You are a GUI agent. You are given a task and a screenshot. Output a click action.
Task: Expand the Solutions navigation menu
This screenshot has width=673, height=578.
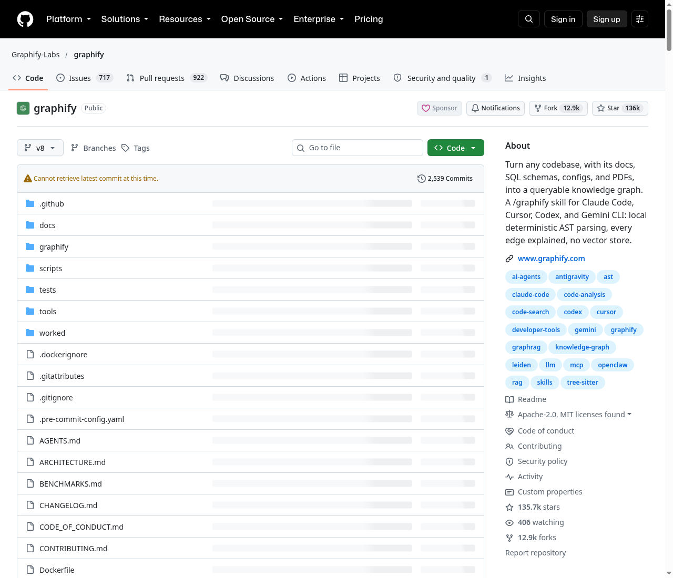tap(125, 19)
